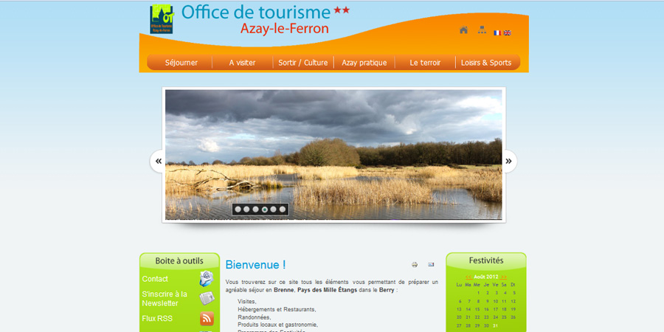664x332 pixels.
Task: Select the first slideshow dot
Action: pos(238,210)
